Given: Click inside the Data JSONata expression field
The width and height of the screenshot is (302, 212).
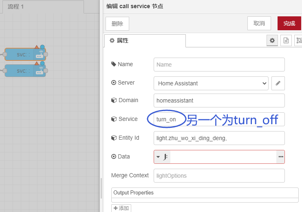Looking at the screenshot, I should [x=223, y=157].
